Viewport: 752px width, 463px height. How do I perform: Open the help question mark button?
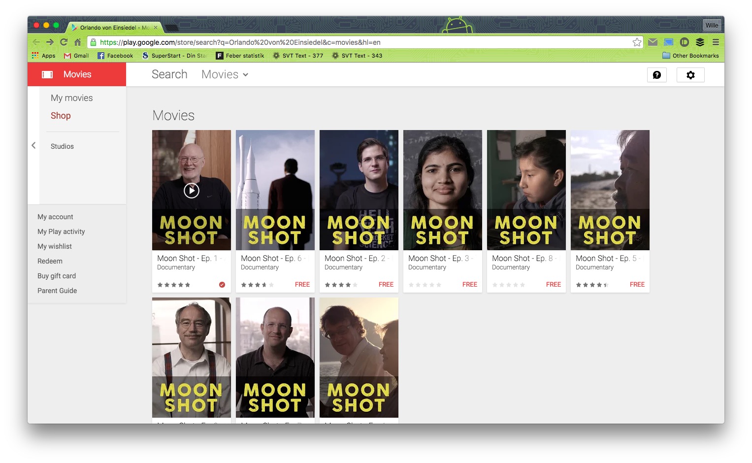(656, 75)
